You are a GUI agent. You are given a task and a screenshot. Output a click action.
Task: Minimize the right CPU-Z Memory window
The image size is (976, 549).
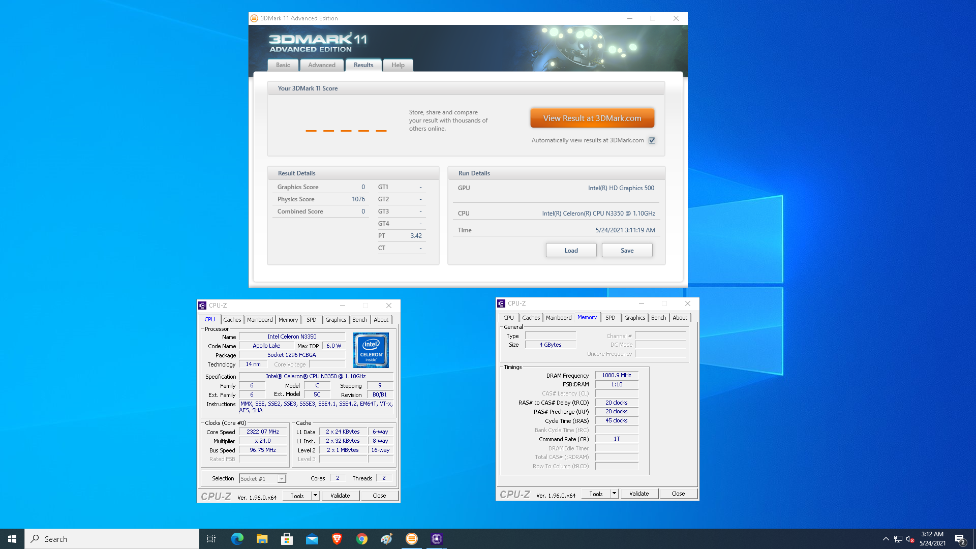click(x=642, y=303)
